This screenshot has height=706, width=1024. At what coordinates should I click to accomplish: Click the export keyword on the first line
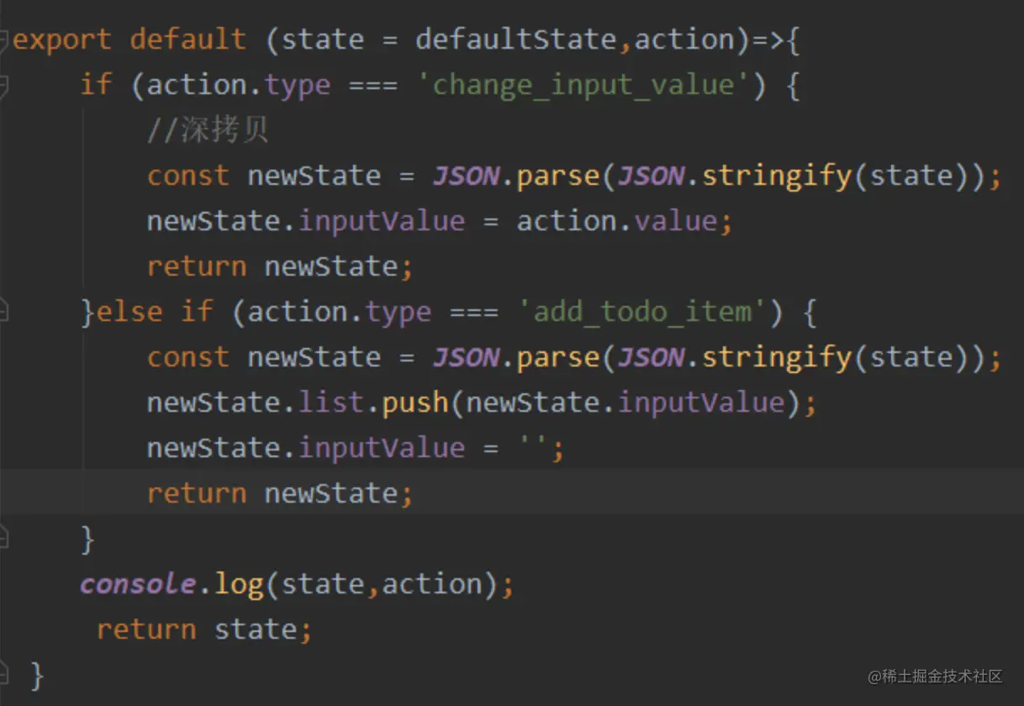click(62, 40)
